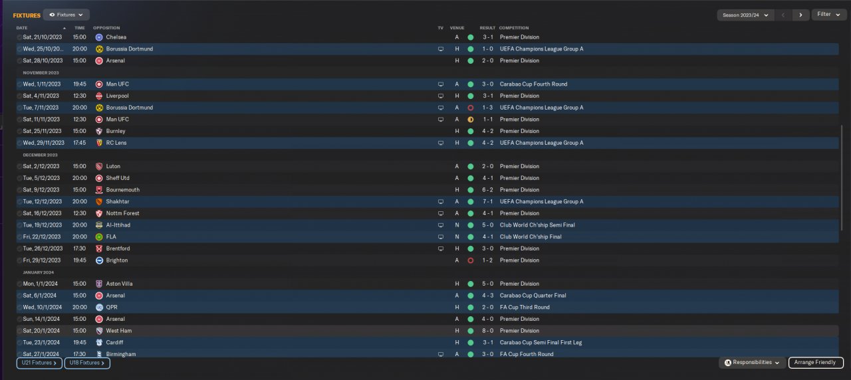
Task: Sort by the Competition column header
Action: [x=514, y=28]
